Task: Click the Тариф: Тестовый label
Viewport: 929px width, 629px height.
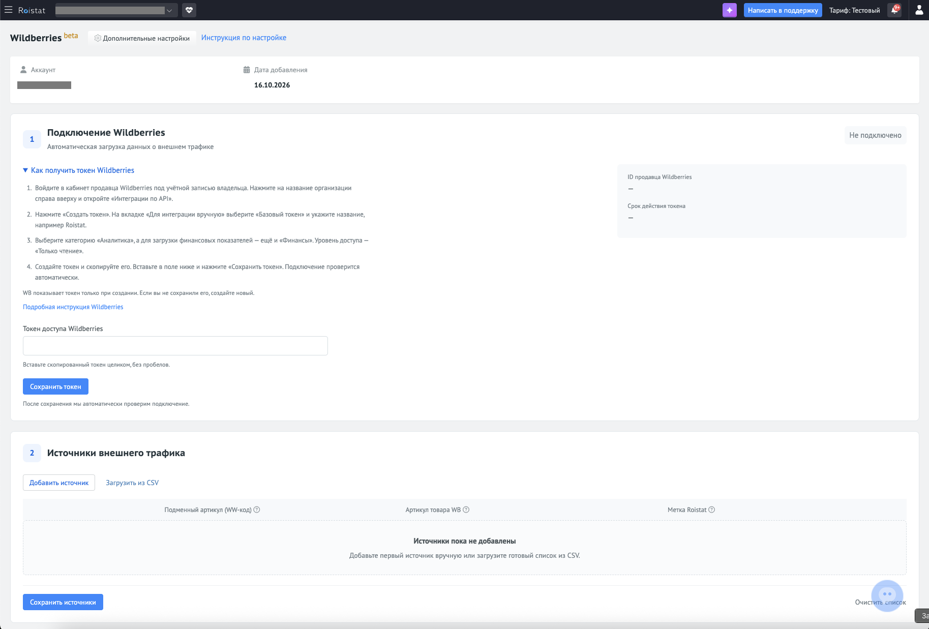Action: (x=854, y=10)
